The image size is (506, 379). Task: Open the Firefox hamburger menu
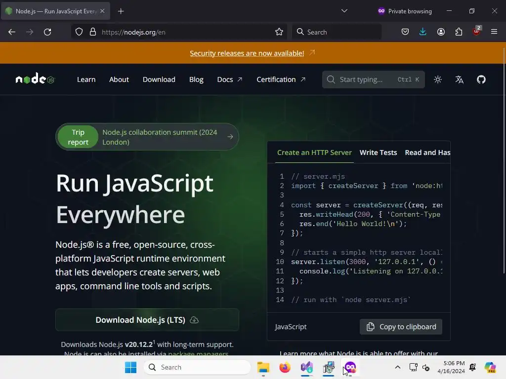coord(494,32)
